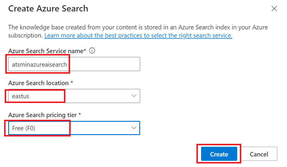The width and height of the screenshot is (287, 167).
Task: Click the required asterisk after pricing tier
Action: click(80, 114)
